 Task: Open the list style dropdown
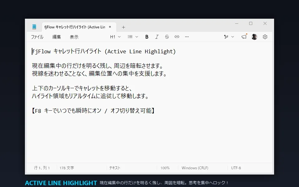[133, 37]
